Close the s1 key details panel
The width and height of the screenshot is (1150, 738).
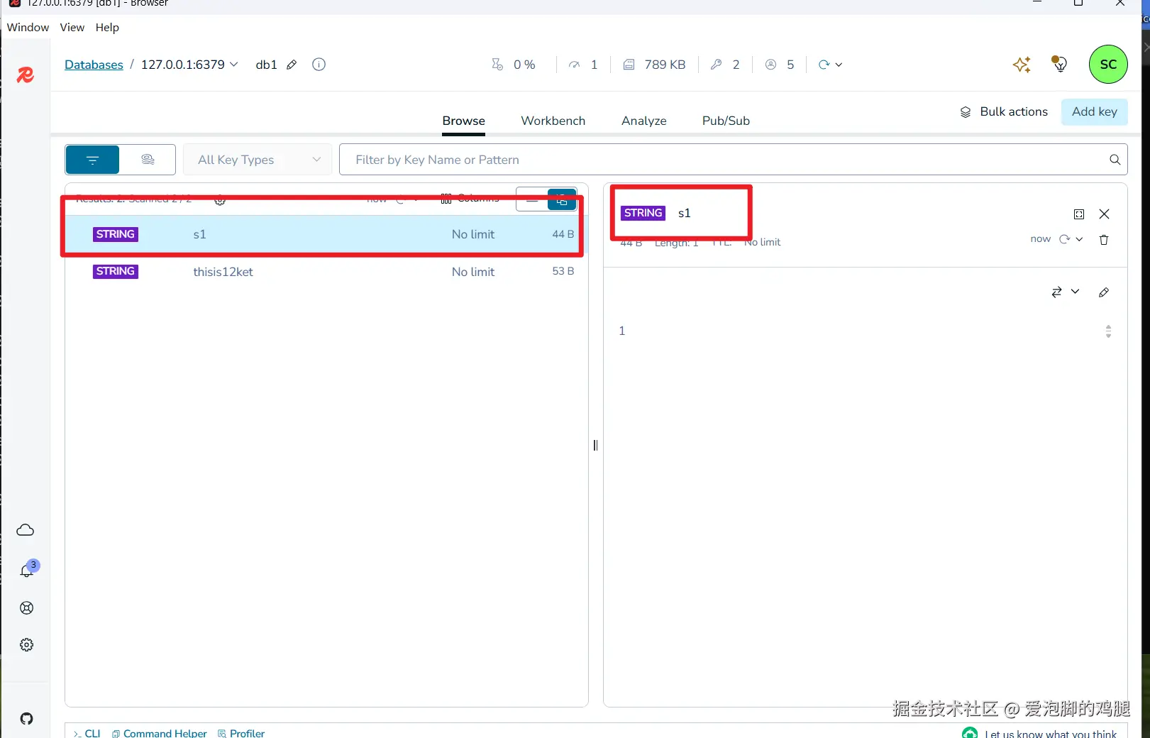pos(1104,214)
